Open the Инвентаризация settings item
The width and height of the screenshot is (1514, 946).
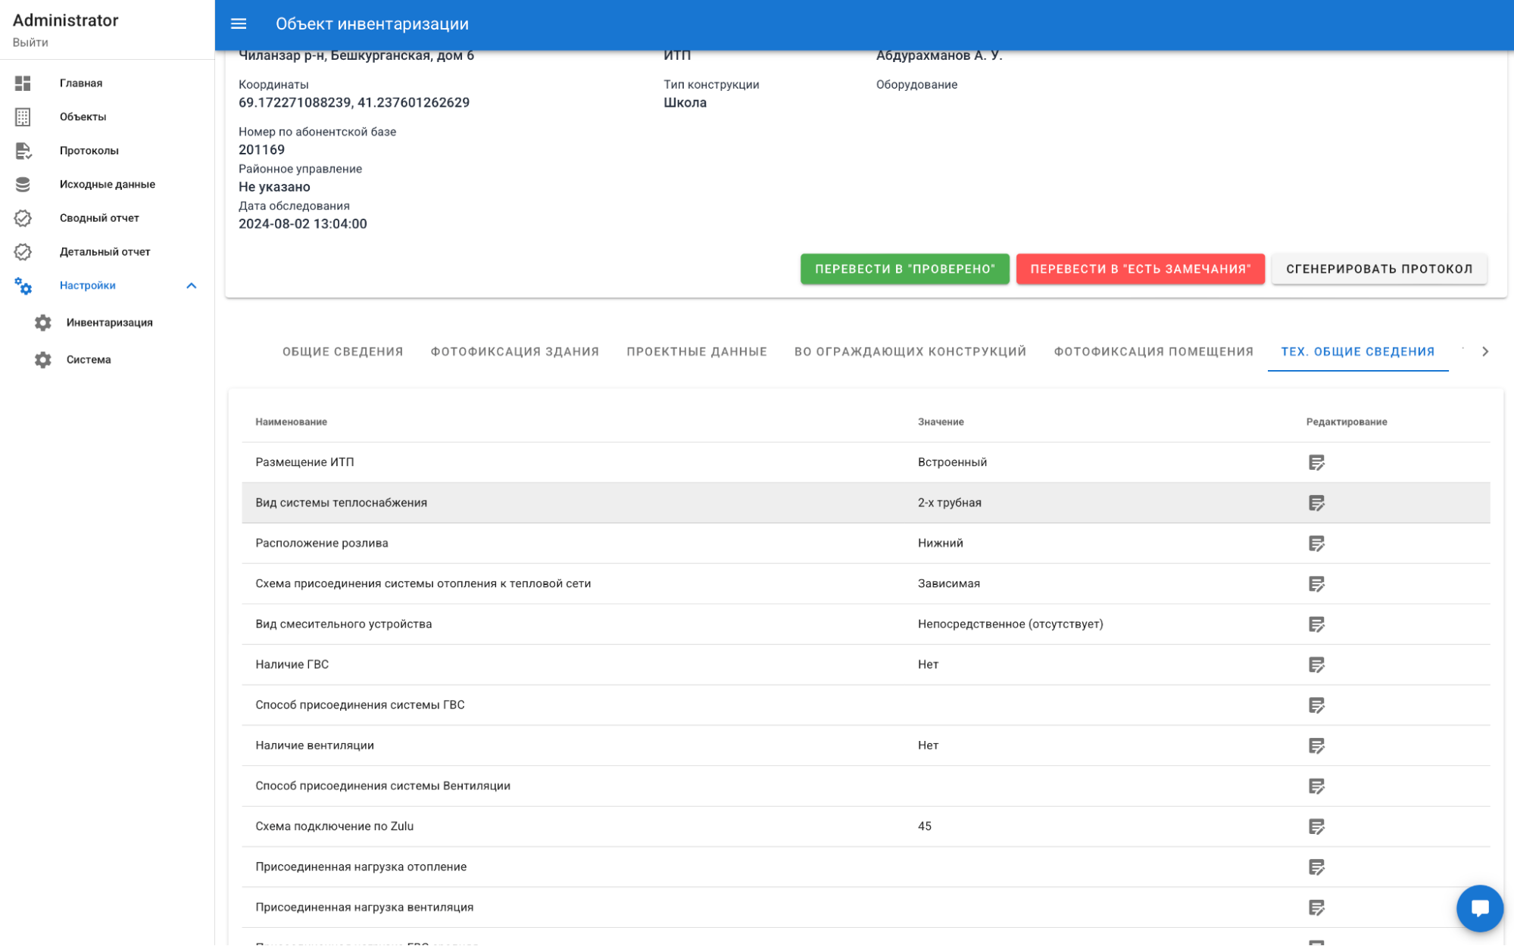[x=109, y=323]
